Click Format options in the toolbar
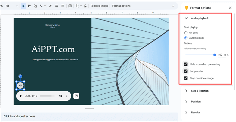Screen dimensions: 236x122 tap(121, 6)
